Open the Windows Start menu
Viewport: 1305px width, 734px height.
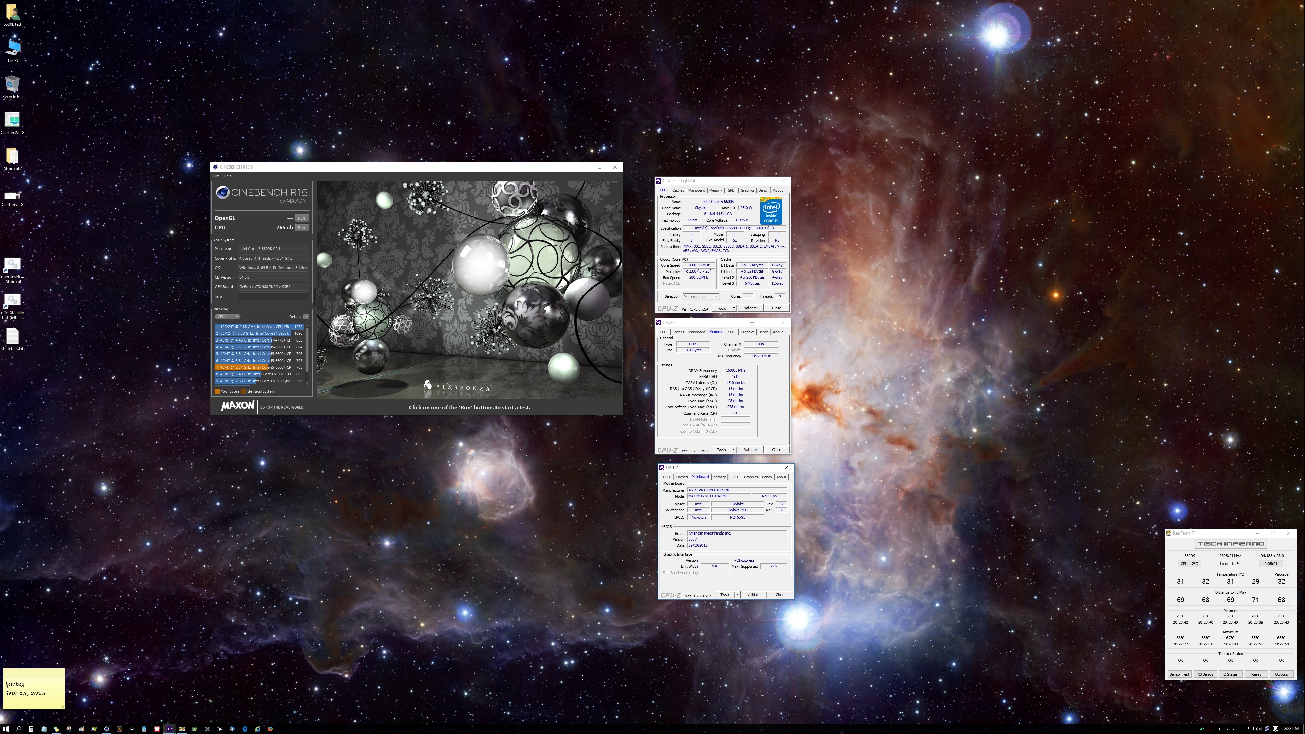pyautogui.click(x=6, y=729)
